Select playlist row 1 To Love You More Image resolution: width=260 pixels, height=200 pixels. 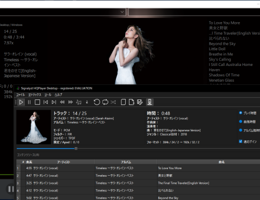coord(138,168)
